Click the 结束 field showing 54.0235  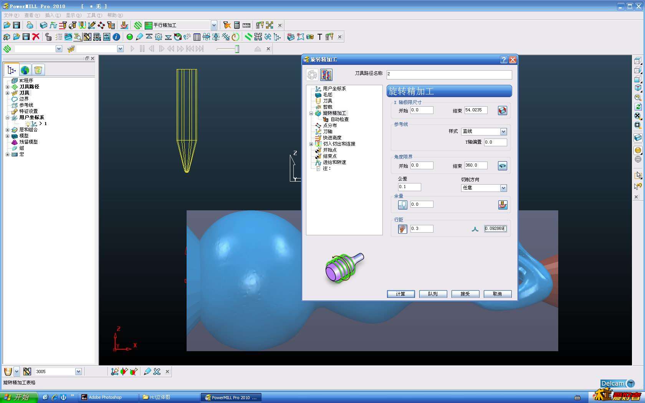tap(476, 110)
